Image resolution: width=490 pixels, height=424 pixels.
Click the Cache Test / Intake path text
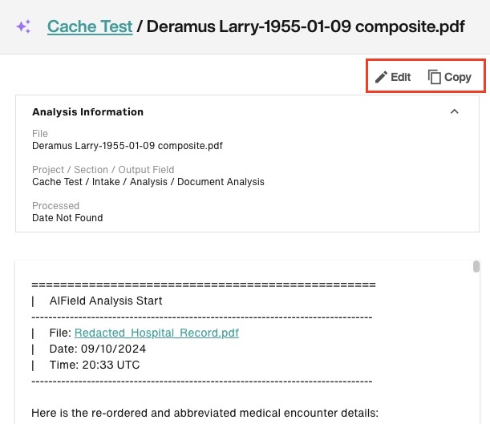click(x=148, y=182)
